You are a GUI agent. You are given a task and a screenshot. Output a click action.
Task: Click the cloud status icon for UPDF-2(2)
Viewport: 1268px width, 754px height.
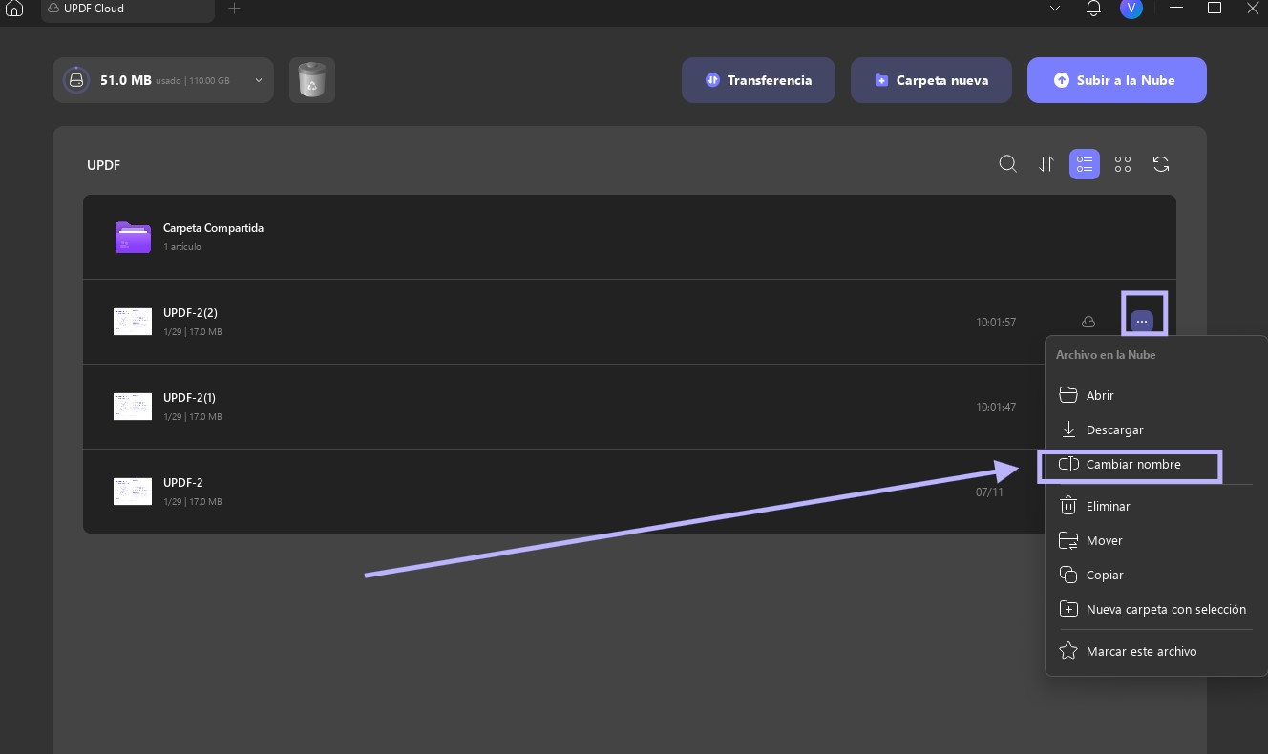1088,323
